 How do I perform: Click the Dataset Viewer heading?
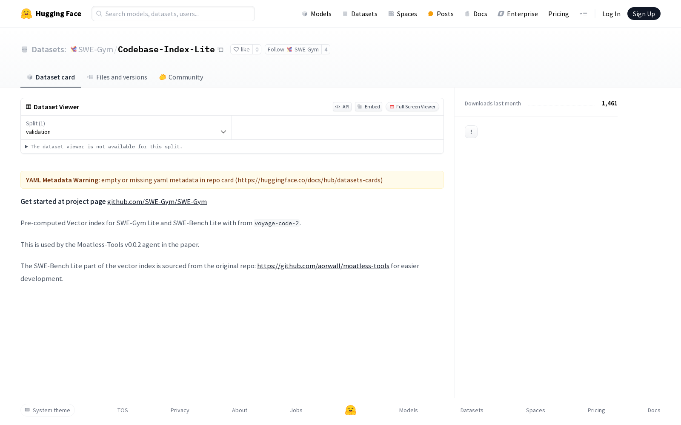(x=56, y=107)
